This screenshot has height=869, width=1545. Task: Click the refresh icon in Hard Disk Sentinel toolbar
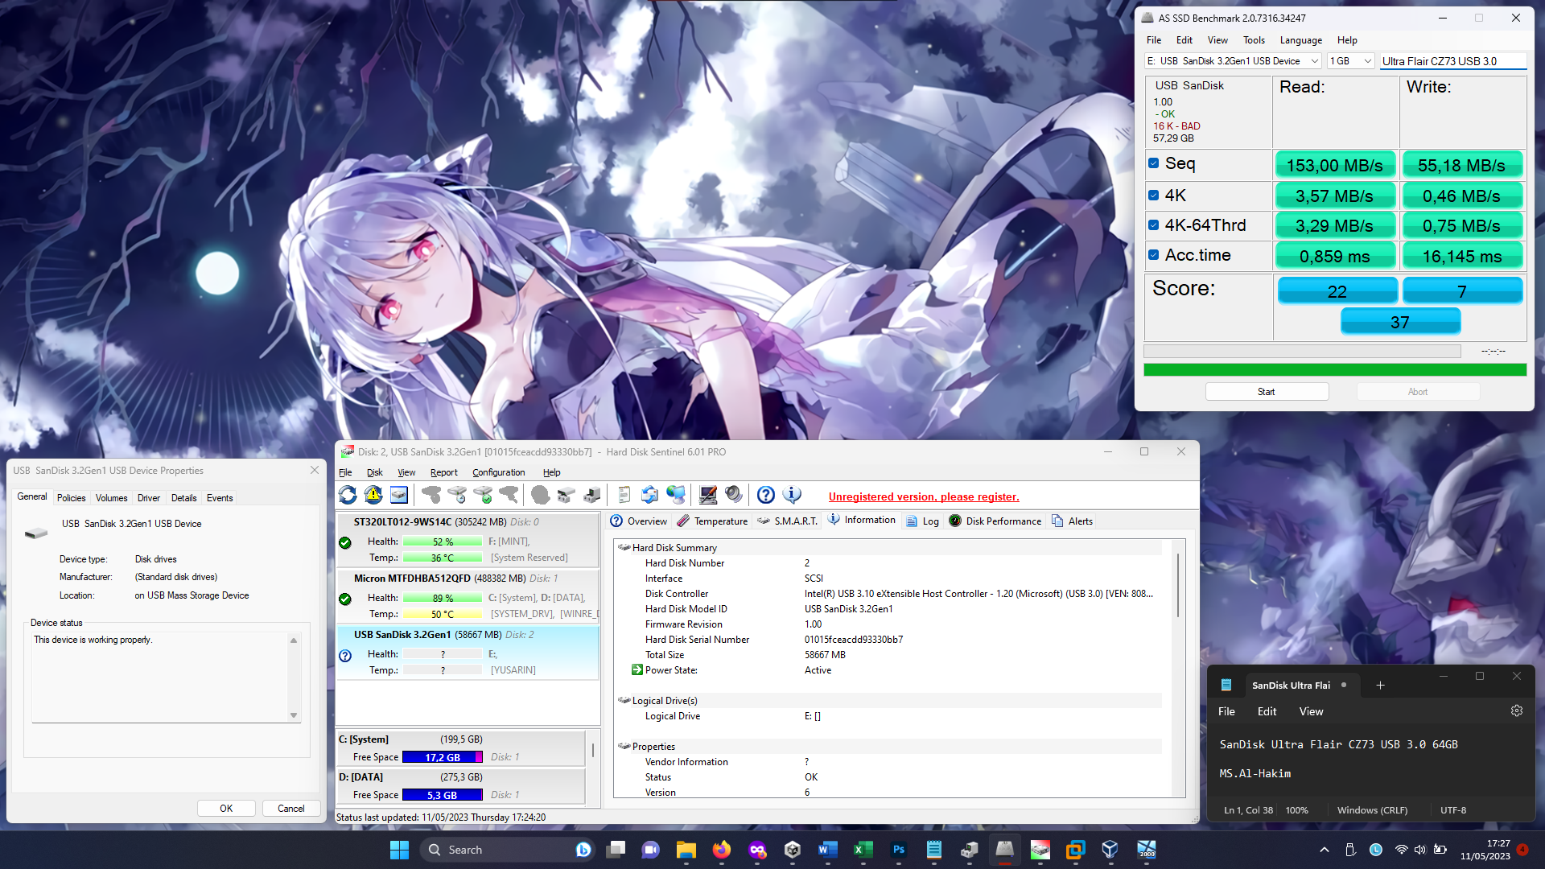[x=348, y=496]
